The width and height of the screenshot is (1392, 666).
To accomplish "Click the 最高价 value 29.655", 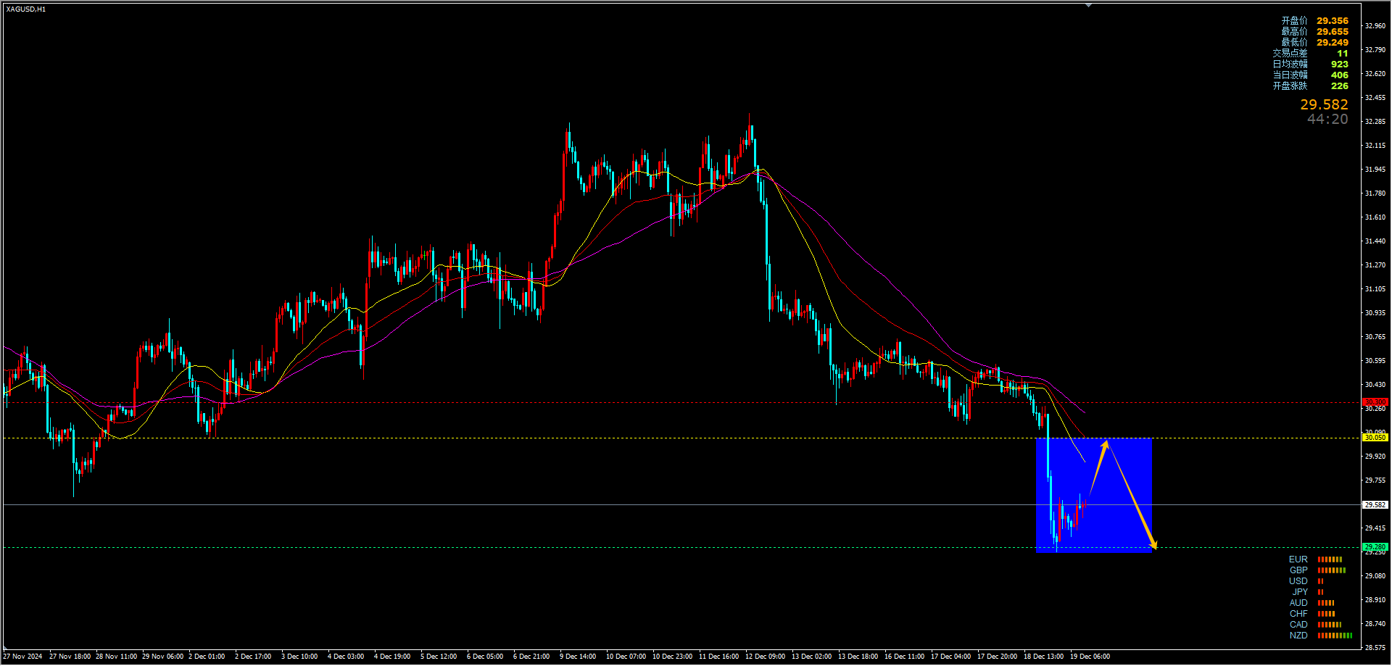I will [x=1333, y=32].
